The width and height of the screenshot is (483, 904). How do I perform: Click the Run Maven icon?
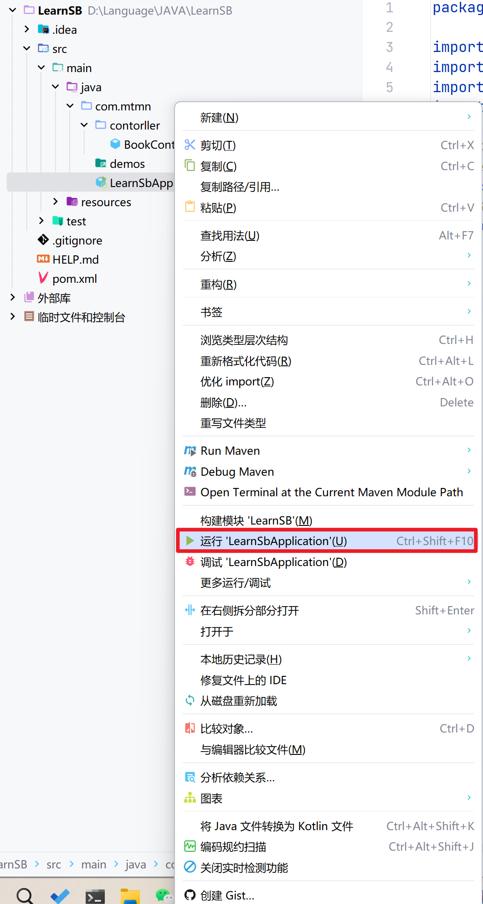[190, 451]
